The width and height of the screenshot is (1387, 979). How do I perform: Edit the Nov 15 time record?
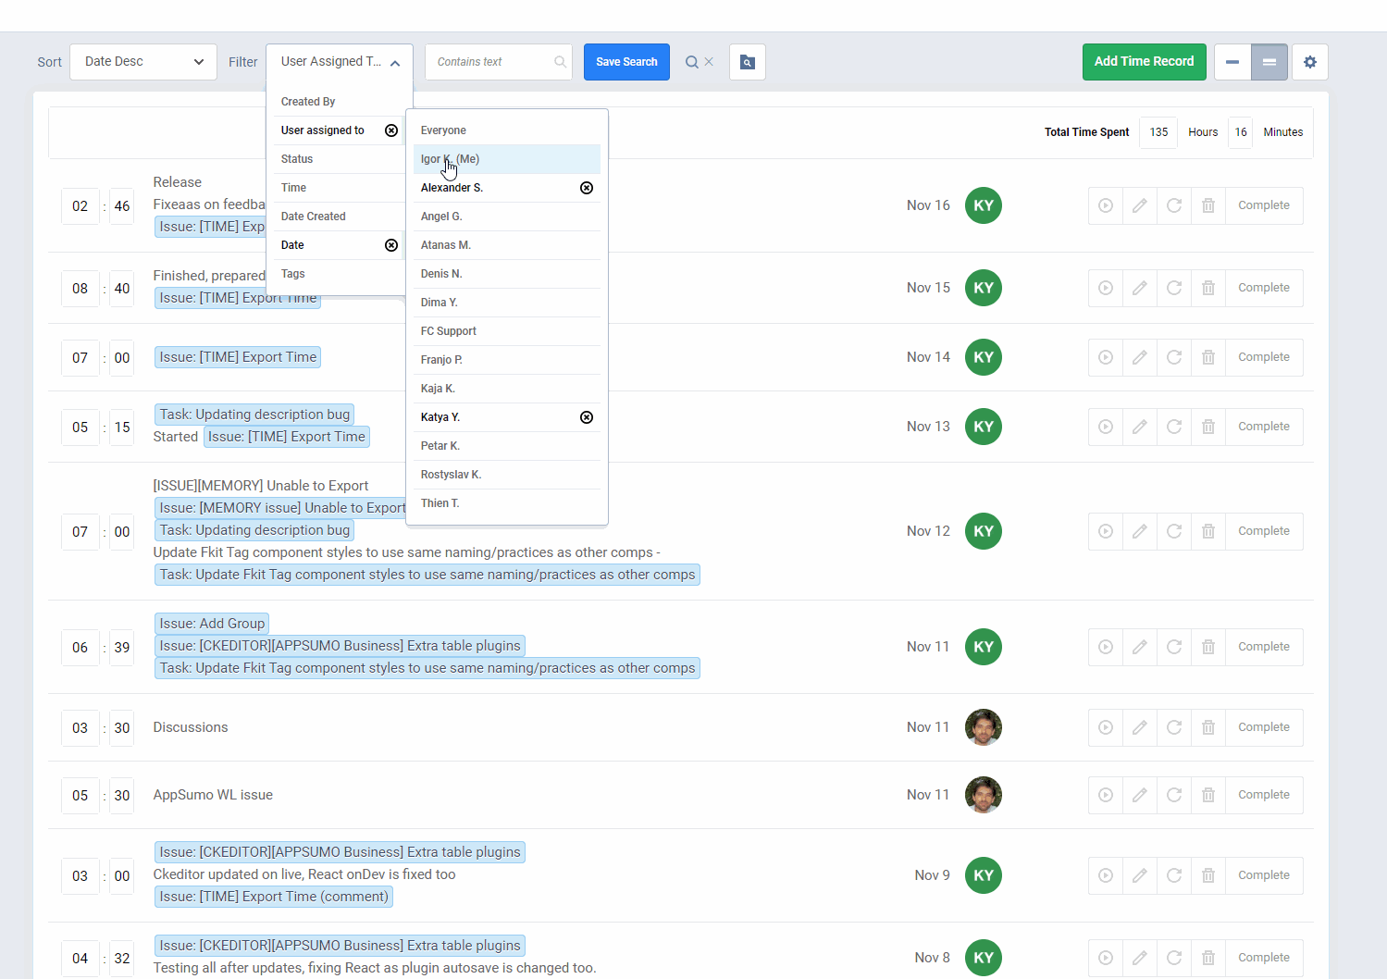click(x=1140, y=288)
